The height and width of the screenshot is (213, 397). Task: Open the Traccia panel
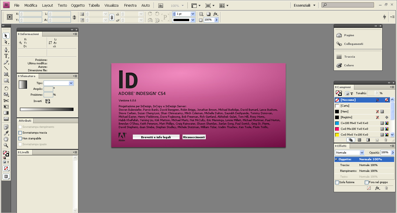pyautogui.click(x=349, y=57)
